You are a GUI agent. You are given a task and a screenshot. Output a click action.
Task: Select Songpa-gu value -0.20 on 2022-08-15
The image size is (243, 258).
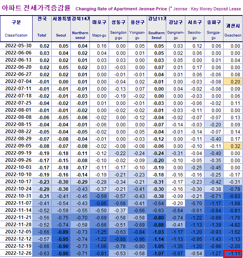point(214,124)
